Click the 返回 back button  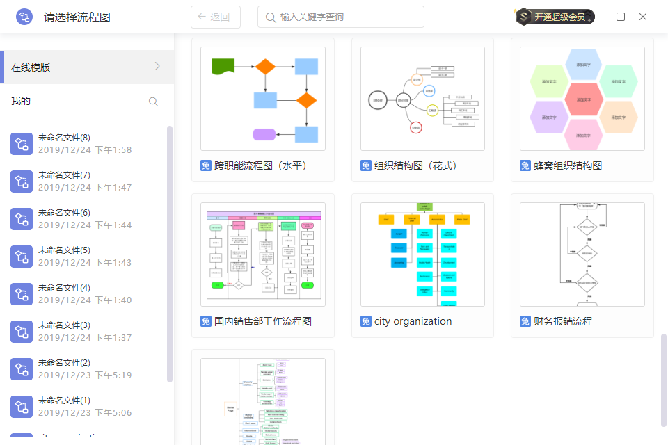pos(216,17)
